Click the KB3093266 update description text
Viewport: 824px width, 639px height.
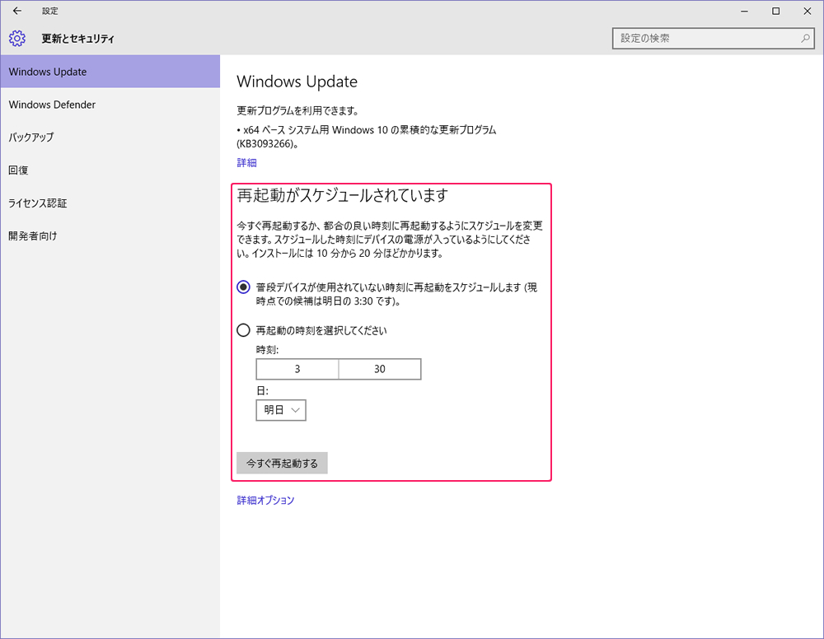pyautogui.click(x=367, y=137)
